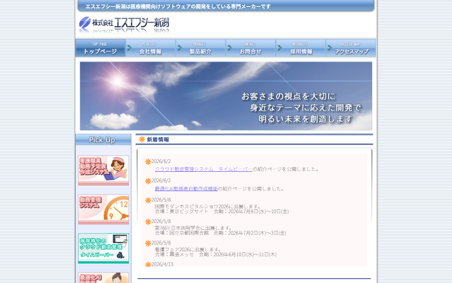This screenshot has height=283, width=452.
Task: Open the 最適化AI勤務表 banner at bottom
Action: 104,278
